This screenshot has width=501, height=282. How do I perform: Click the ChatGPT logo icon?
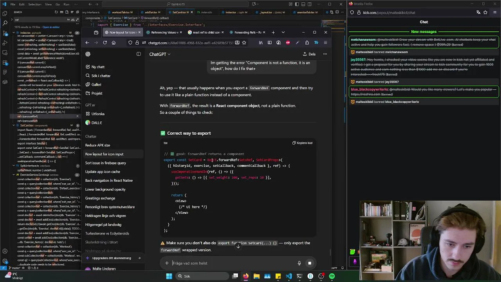88,54
